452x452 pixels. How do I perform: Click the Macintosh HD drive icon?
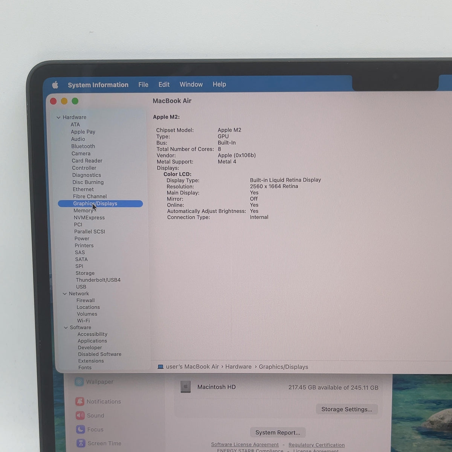(x=186, y=387)
